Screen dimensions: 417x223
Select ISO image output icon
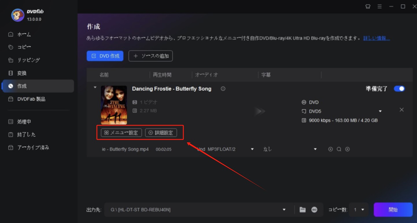pos(314,210)
